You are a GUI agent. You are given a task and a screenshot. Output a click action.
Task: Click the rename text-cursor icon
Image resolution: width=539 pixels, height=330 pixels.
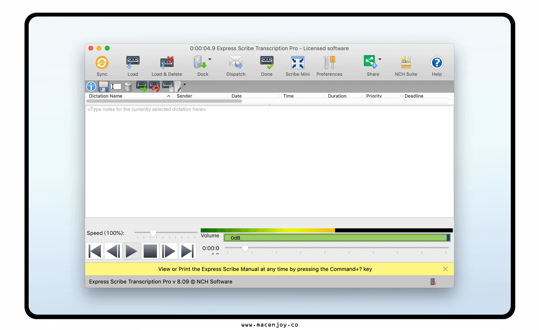coord(116,86)
